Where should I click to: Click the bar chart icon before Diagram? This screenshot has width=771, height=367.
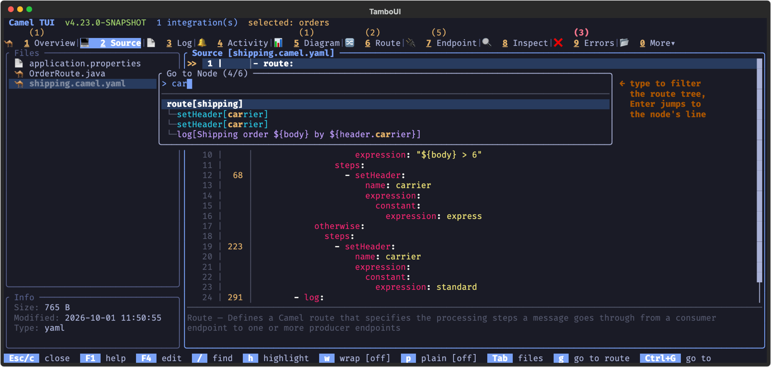(x=278, y=43)
